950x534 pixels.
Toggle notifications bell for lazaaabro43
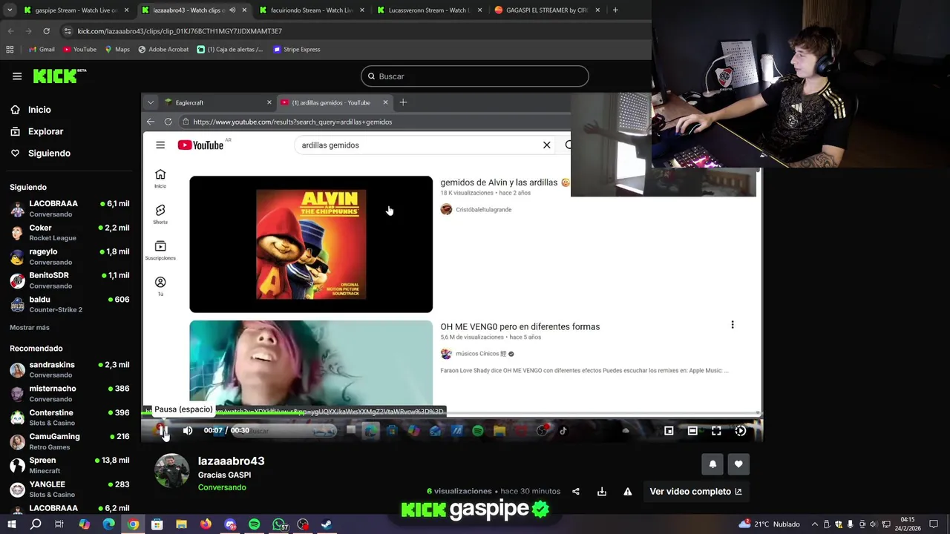tap(712, 464)
